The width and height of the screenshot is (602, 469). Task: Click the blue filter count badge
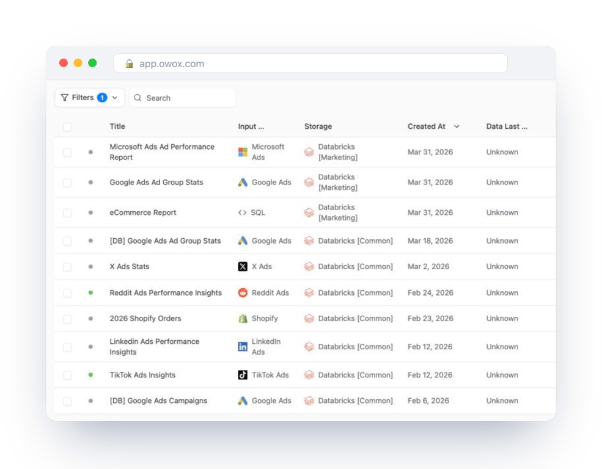pyautogui.click(x=102, y=98)
